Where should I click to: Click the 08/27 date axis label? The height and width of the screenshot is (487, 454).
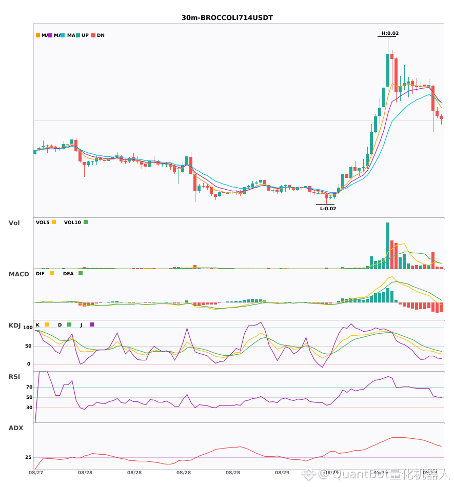tap(36, 473)
